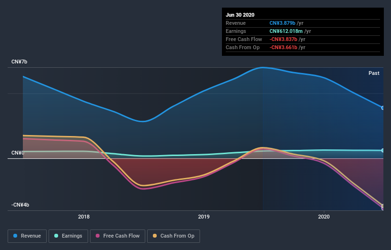Click the Free Cash Flow tooltip label

tap(244, 39)
